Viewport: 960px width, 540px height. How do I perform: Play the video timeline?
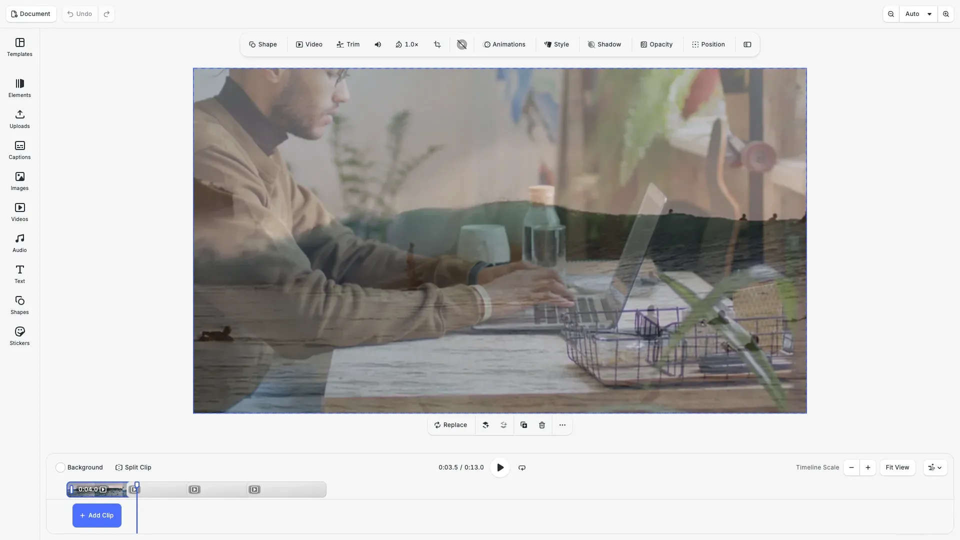tap(500, 467)
